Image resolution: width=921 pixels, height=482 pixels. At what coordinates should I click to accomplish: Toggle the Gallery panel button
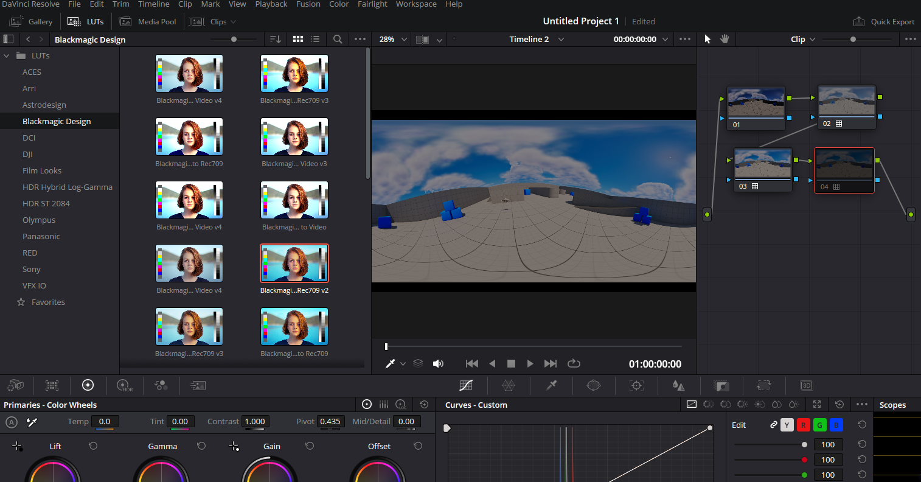31,22
